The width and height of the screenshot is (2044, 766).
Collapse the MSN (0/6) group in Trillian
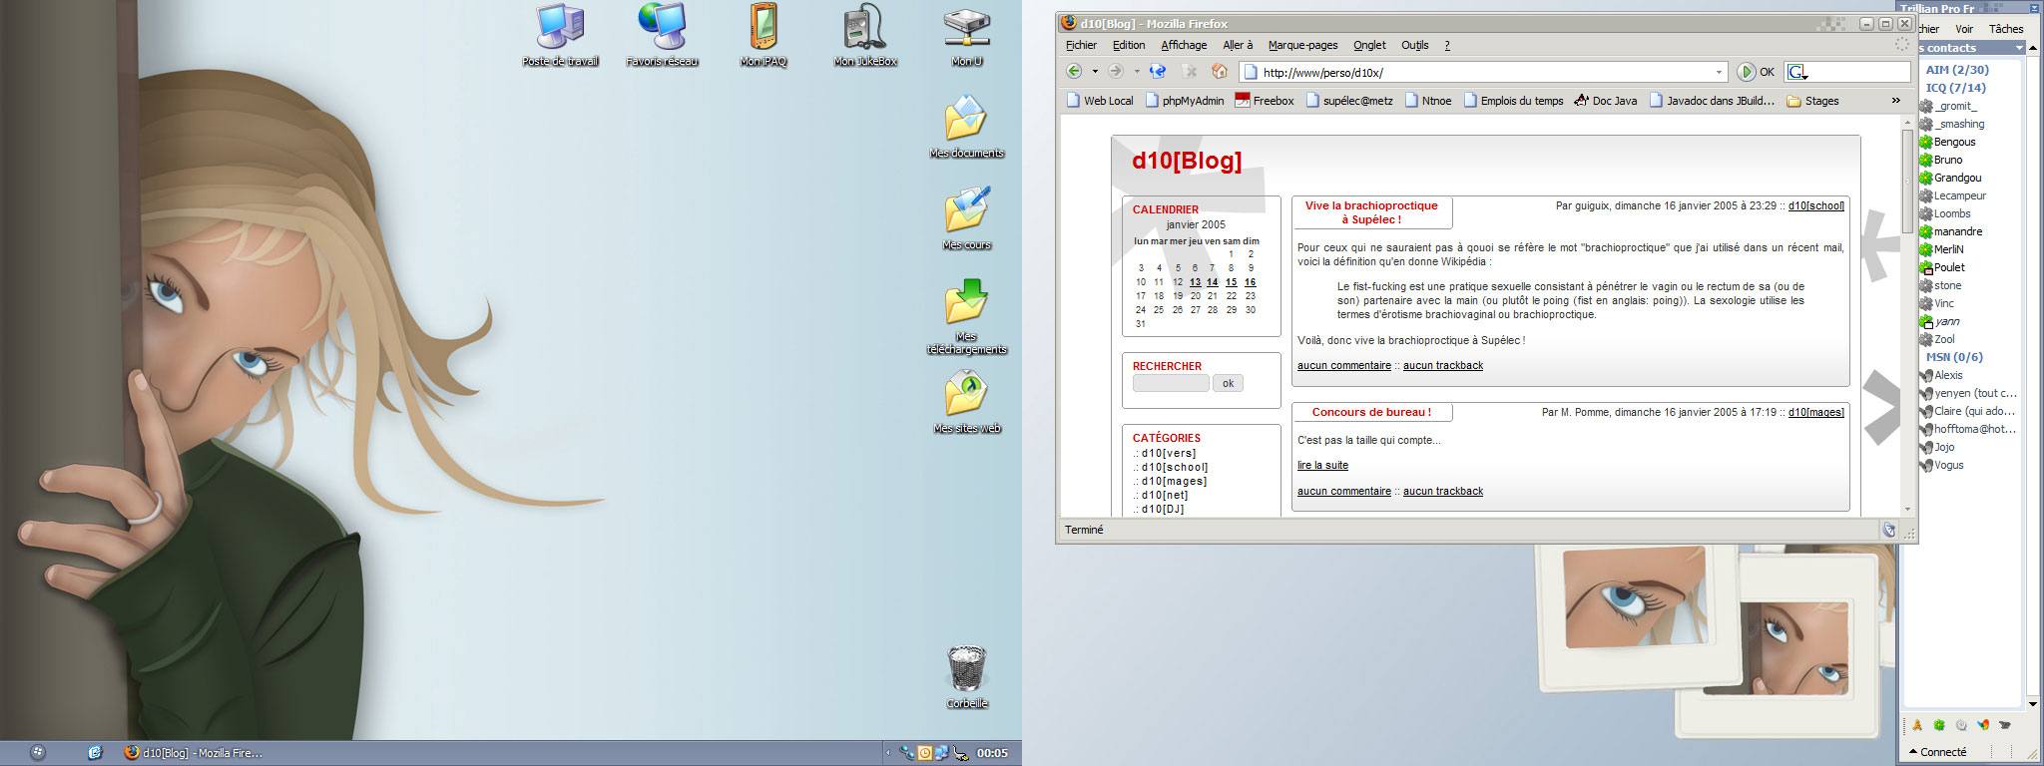coord(1953,357)
